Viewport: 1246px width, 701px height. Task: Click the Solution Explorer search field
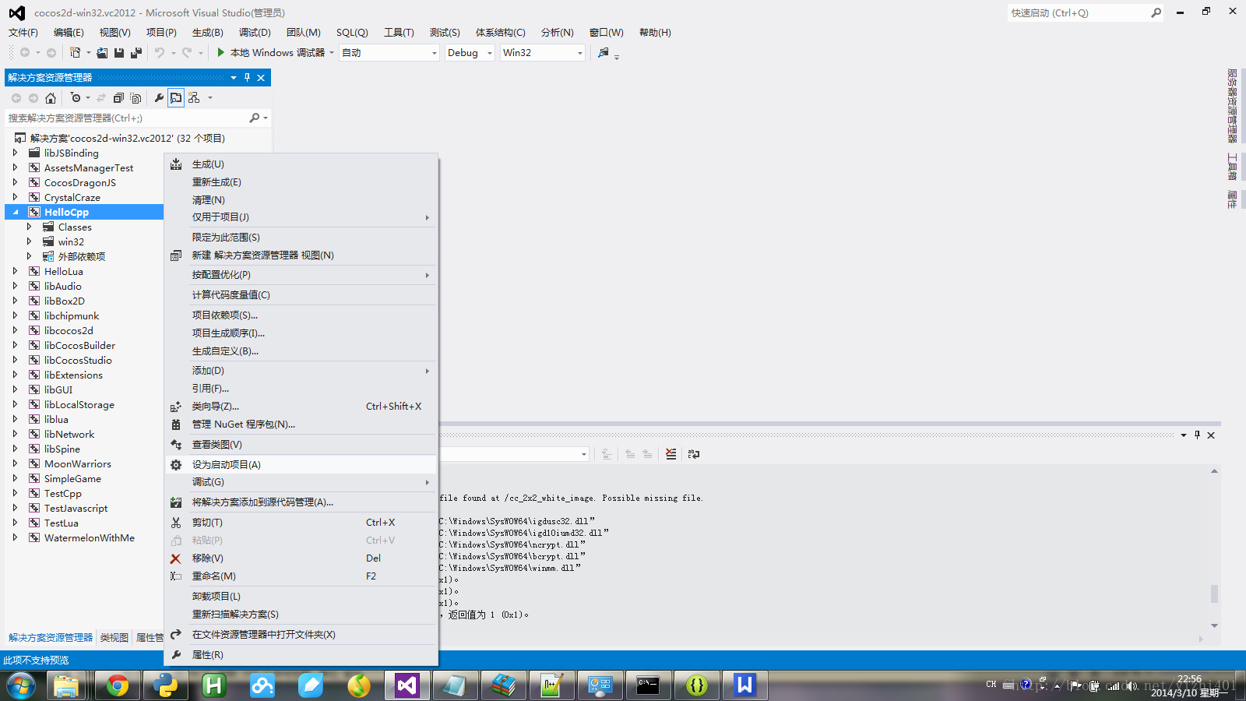(126, 118)
